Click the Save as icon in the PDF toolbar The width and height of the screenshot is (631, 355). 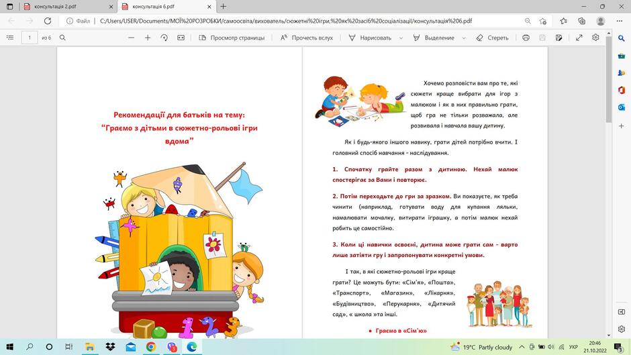(x=559, y=38)
